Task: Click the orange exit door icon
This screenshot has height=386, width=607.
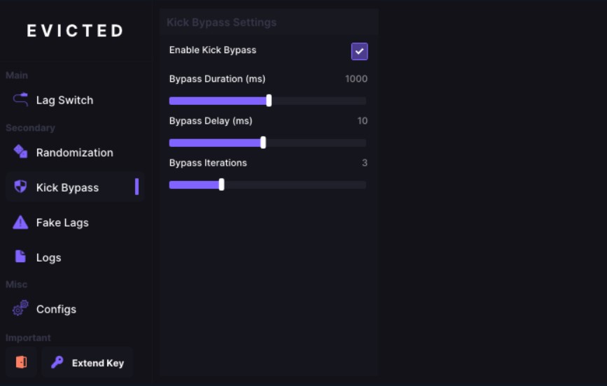Action: click(x=21, y=362)
